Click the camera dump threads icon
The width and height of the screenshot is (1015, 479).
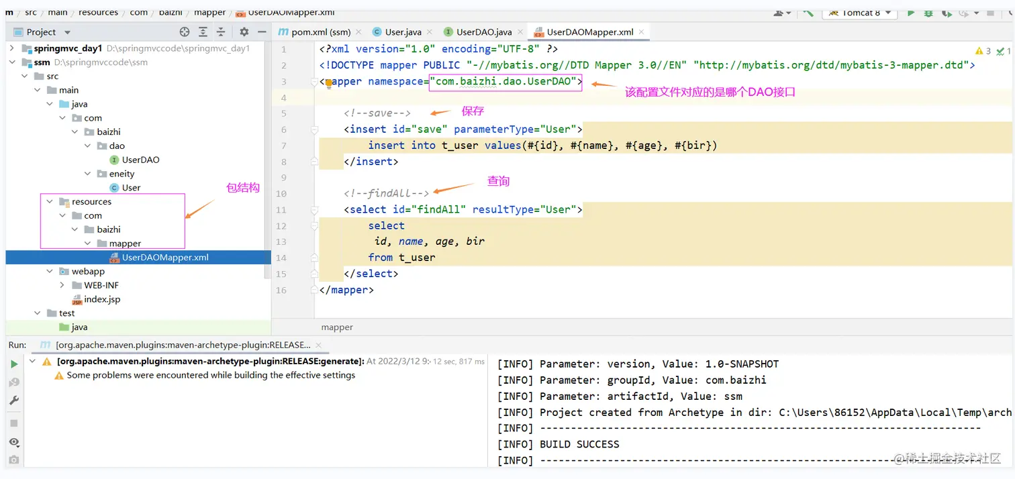[14, 460]
